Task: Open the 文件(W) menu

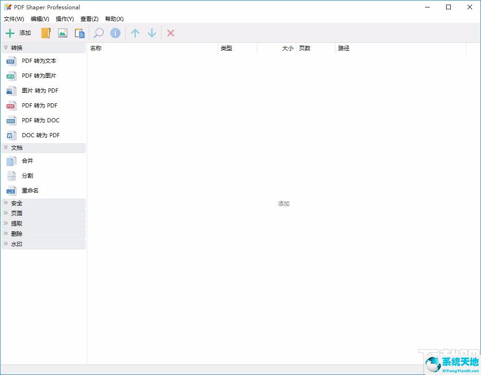Action: [14, 19]
